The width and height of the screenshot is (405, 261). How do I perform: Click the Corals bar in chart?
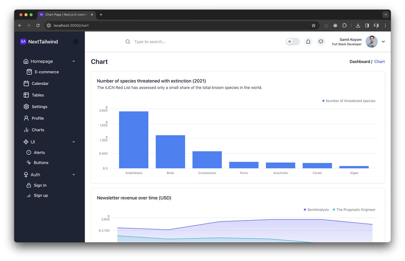coord(317,166)
